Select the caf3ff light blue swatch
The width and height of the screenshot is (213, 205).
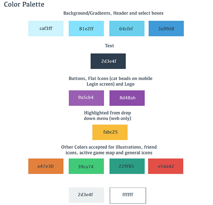(x=46, y=28)
